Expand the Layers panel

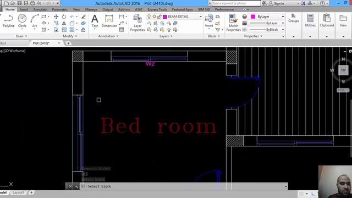(166, 36)
